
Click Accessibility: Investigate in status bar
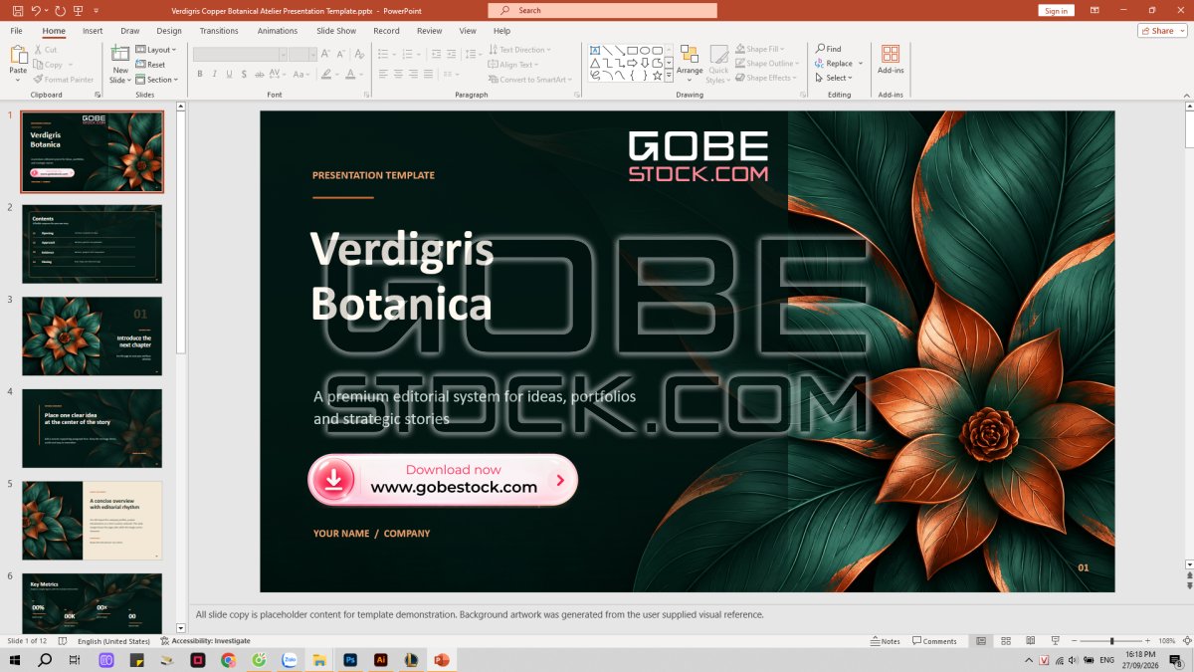point(206,641)
